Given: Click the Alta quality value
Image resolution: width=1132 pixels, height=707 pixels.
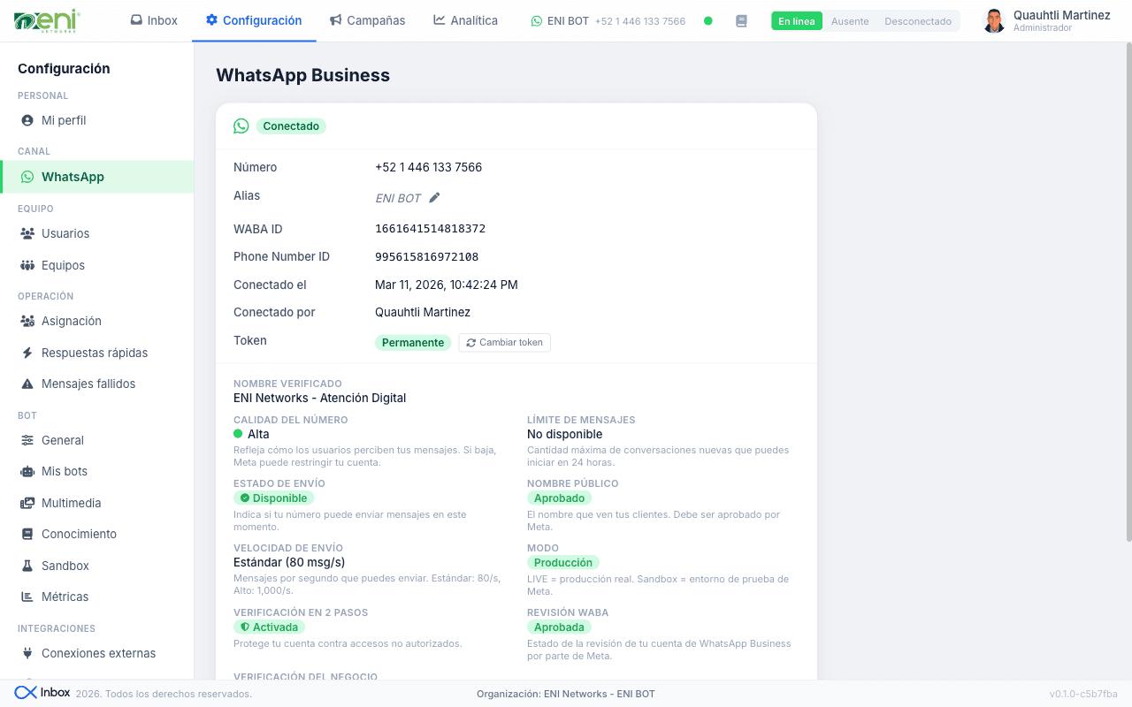Looking at the screenshot, I should (258, 434).
